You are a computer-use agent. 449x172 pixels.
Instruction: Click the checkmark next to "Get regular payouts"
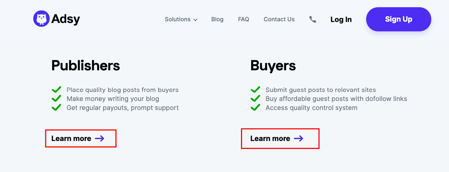pos(56,107)
